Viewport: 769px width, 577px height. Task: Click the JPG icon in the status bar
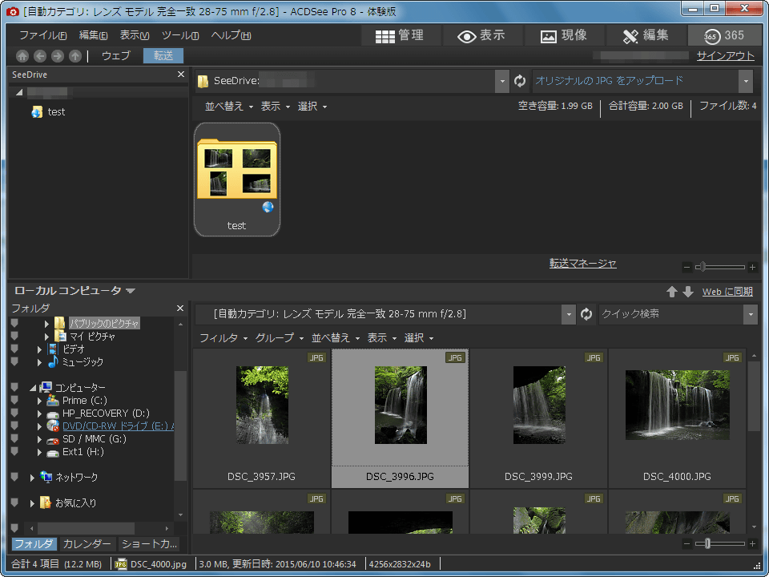coord(121,564)
